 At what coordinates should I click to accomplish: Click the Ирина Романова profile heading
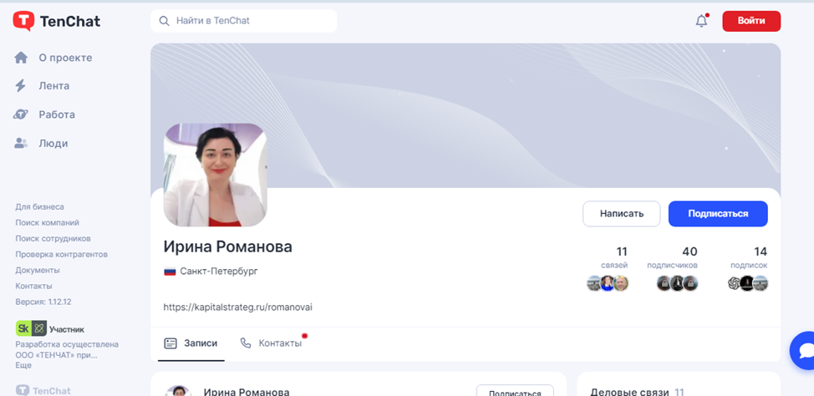point(228,247)
